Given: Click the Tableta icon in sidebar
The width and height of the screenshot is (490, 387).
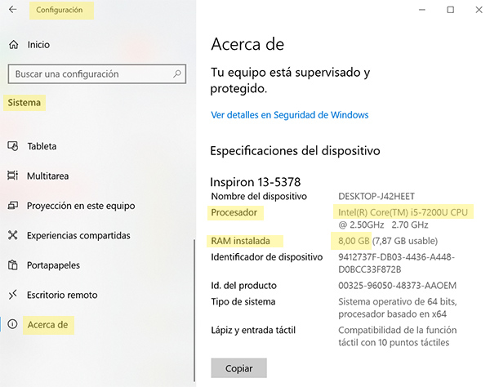Looking at the screenshot, I should click(x=12, y=146).
